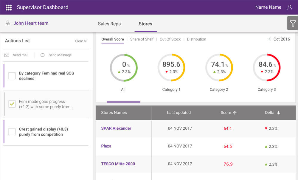Click score 76.9 for TESCO Mitte 2000
The height and width of the screenshot is (180, 298).
pos(228,164)
